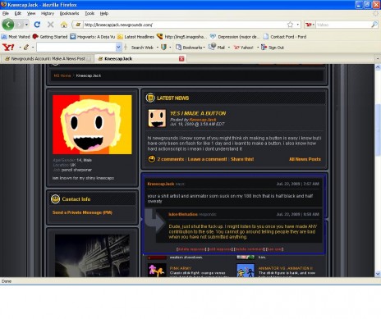This screenshot has height=319, width=381.
Task: Click the Search Web button
Action: [142, 48]
